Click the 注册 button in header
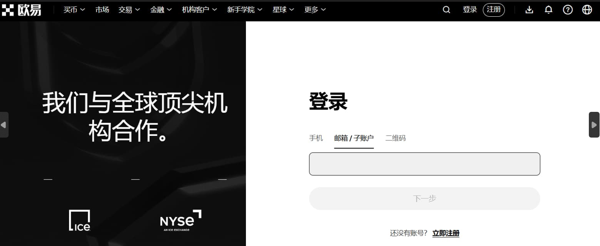 tap(494, 10)
